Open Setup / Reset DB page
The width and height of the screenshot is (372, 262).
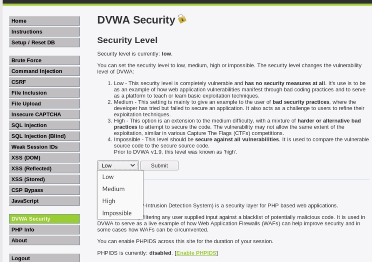[x=44, y=43]
